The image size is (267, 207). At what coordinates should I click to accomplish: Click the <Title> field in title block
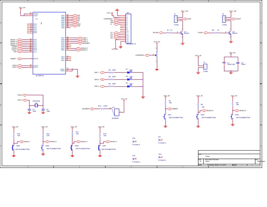point(208,156)
